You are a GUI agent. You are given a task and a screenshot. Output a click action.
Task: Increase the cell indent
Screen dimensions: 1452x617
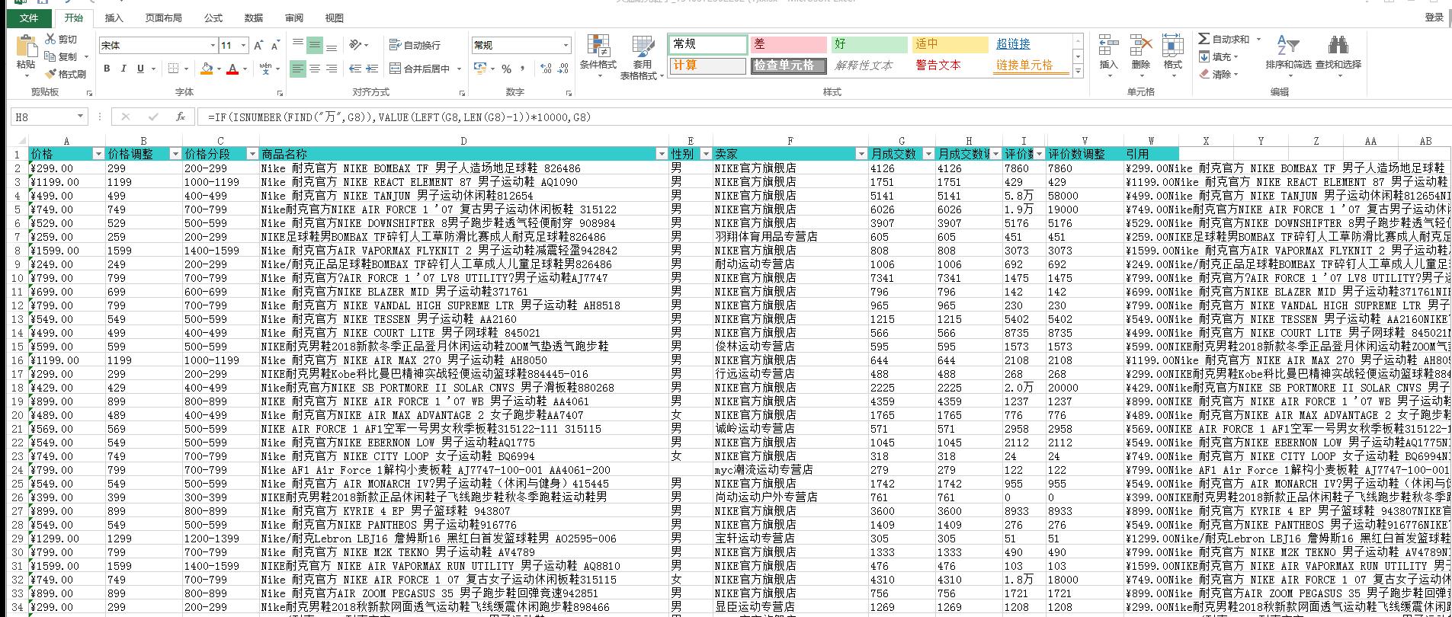click(371, 69)
